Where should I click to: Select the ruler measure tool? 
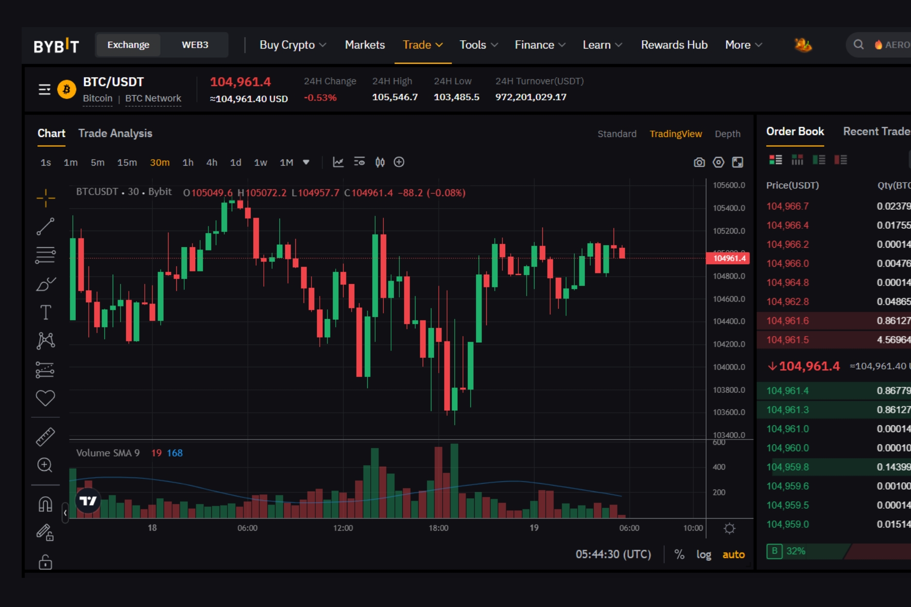(46, 437)
